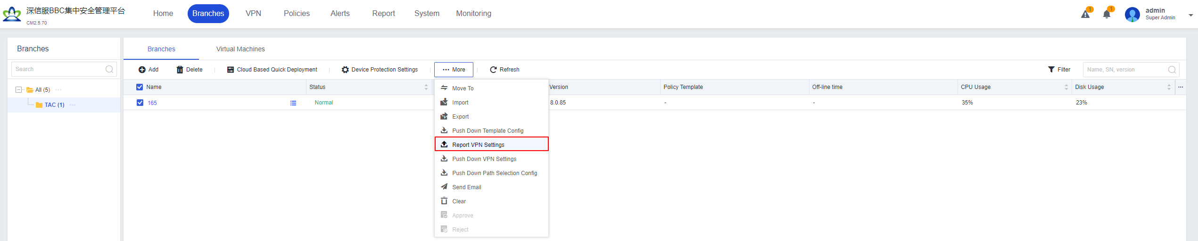Click the Filter funnel icon
The height and width of the screenshot is (241, 1198).
[x=1051, y=70]
